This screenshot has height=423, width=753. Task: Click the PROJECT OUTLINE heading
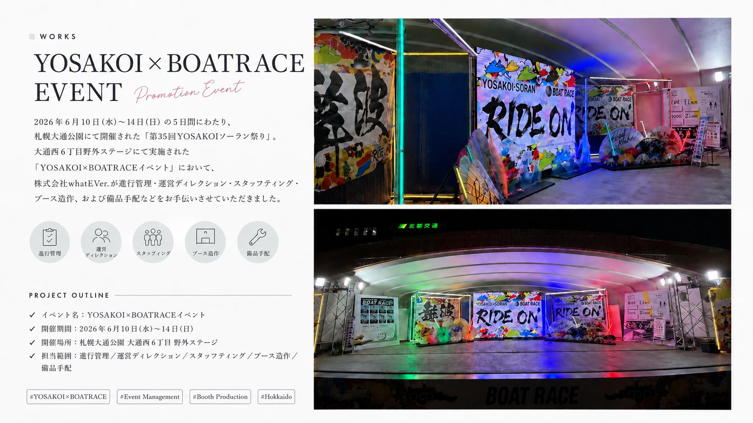69,295
